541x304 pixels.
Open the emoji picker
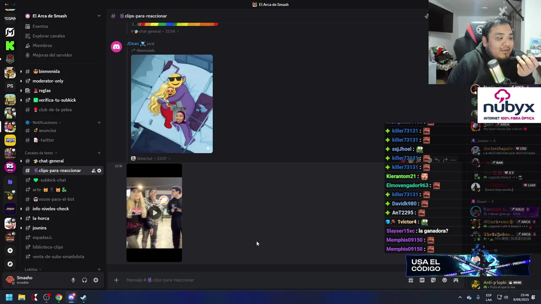point(445,280)
